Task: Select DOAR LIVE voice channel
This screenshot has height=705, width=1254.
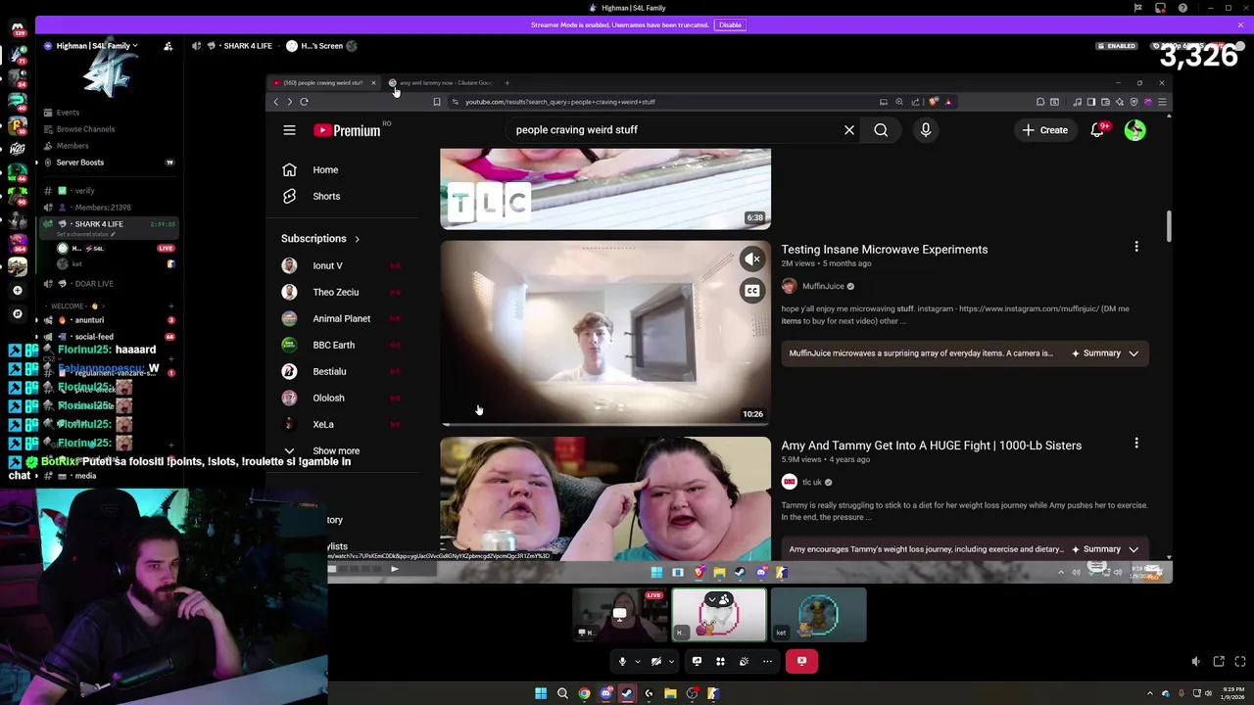Action: (94, 284)
